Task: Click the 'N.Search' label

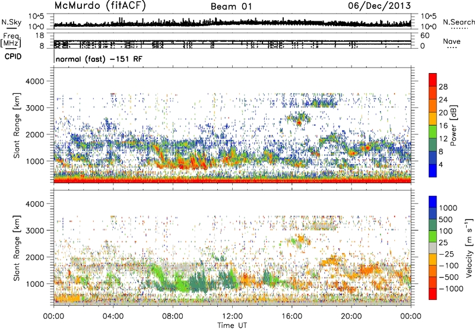Action: point(458,22)
